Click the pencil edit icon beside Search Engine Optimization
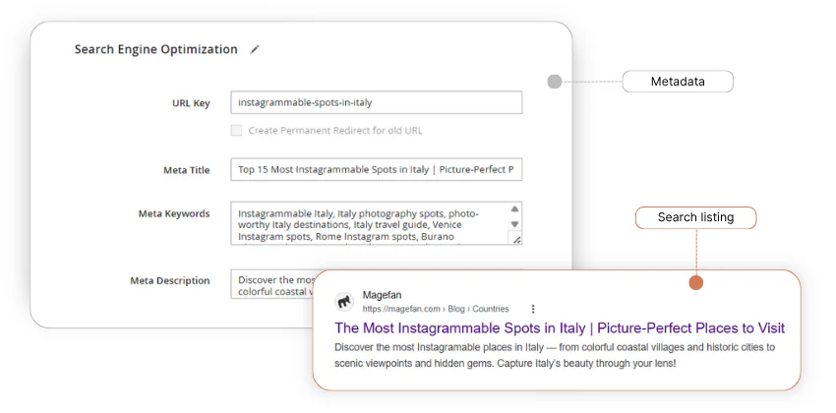The height and width of the screenshot is (413, 836). (255, 49)
